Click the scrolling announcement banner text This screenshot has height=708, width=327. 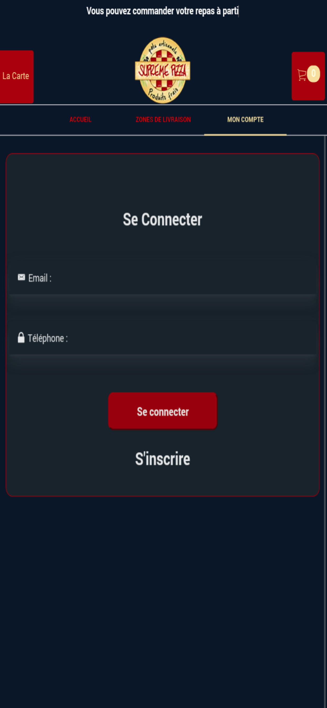(x=163, y=11)
